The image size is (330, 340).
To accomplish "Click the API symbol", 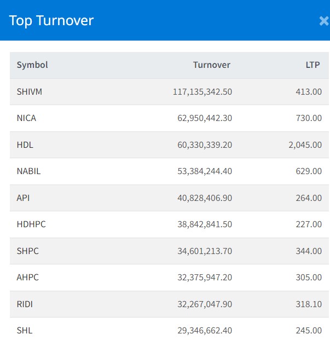I will pos(23,198).
